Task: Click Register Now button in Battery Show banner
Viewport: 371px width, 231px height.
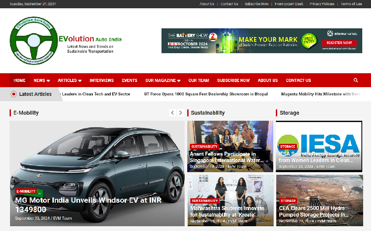Action: pos(339,43)
